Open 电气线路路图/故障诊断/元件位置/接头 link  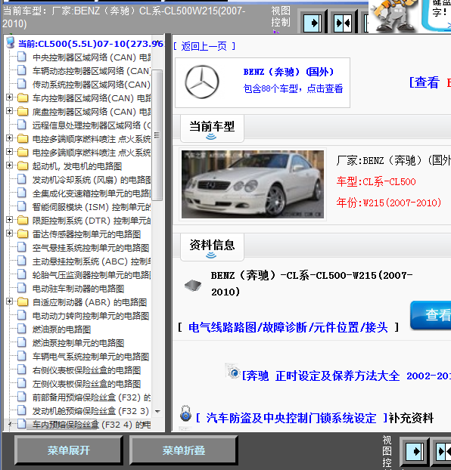(288, 328)
